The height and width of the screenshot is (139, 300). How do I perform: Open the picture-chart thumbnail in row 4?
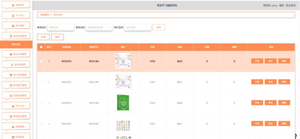click(123, 125)
